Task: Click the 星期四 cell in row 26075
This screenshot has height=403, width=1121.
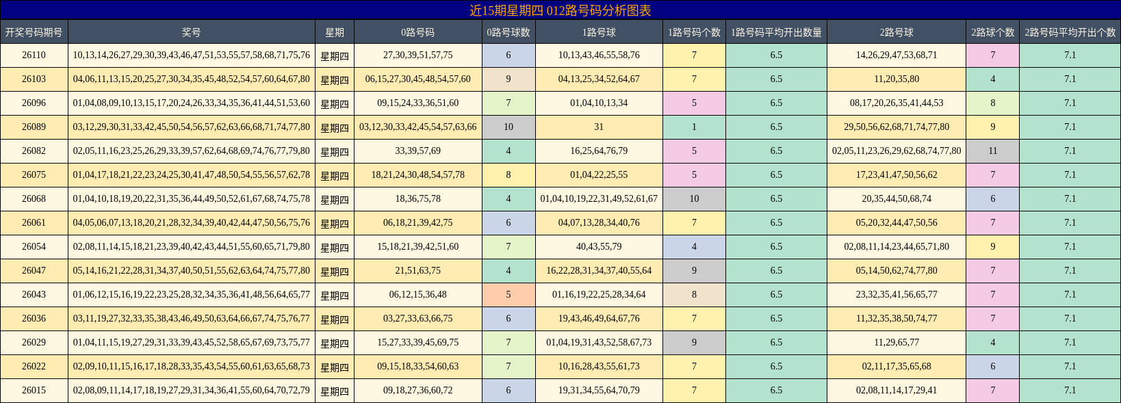Action: pos(335,175)
